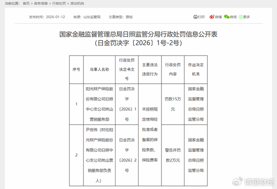Click row 1 authority cell 国家金融监督管理总局日照监管分局
Viewport: 277px width, 189px height.
(196, 104)
